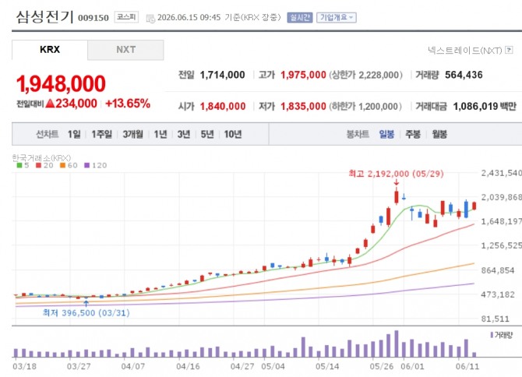Show the 10년 line chart
522x377 pixels.
coord(233,134)
